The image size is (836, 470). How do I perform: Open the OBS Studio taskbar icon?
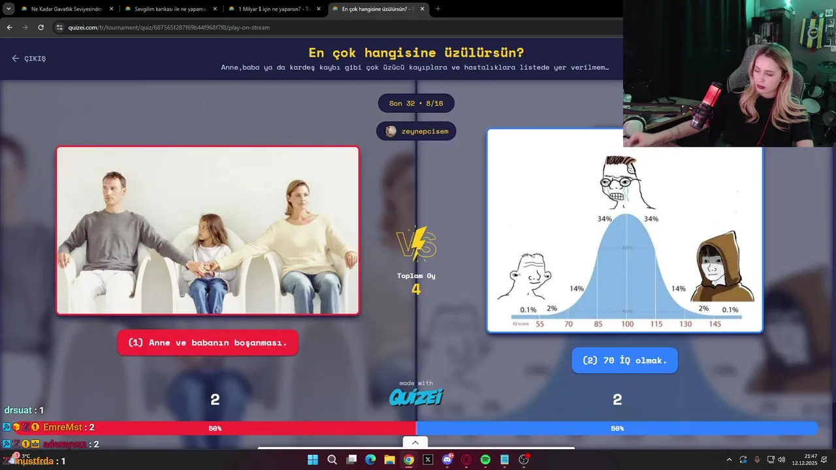pyautogui.click(x=524, y=460)
